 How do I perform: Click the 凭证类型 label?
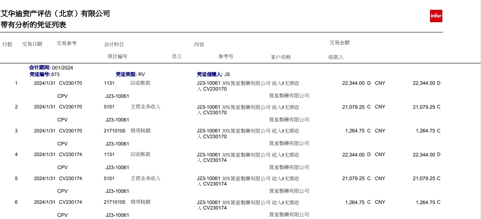126,74
